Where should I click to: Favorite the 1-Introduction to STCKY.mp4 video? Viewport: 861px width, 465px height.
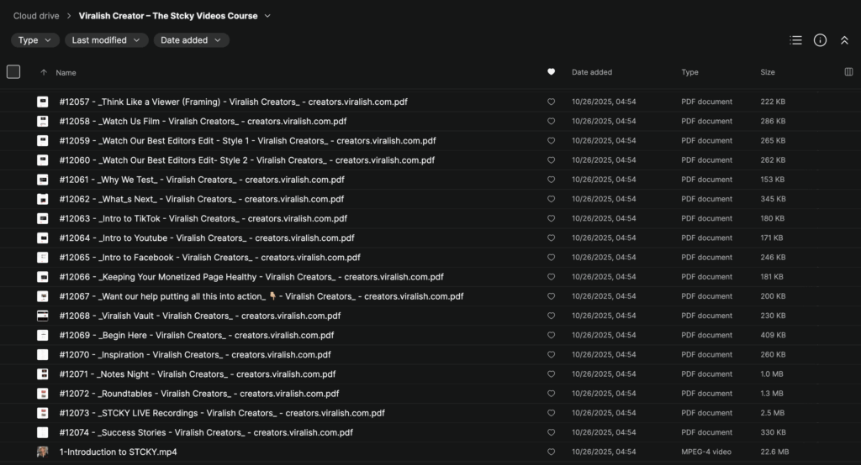(552, 452)
